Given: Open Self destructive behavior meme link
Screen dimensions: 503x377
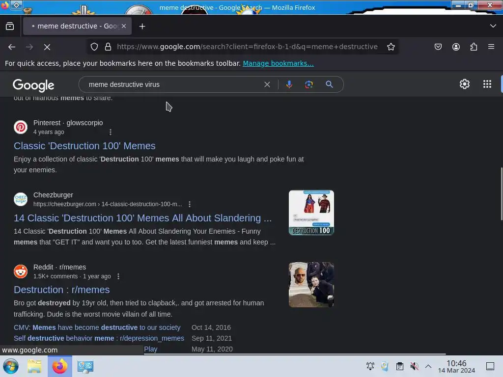Looking at the screenshot, I should (x=99, y=338).
